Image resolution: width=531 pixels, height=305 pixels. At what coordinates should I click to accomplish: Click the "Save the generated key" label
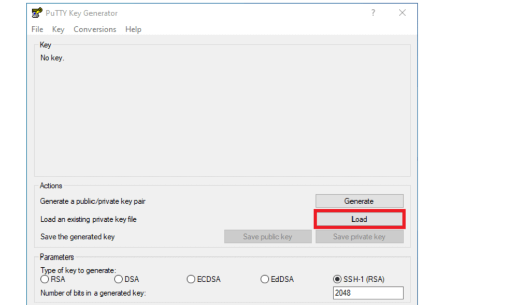78,237
